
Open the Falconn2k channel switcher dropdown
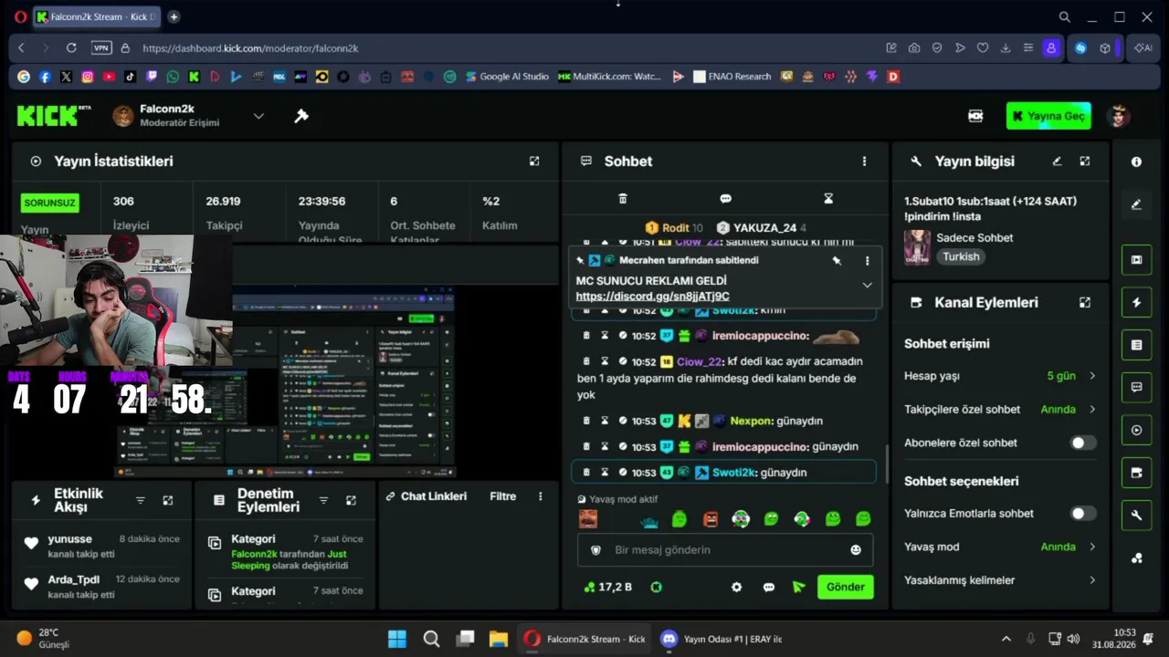pos(258,116)
